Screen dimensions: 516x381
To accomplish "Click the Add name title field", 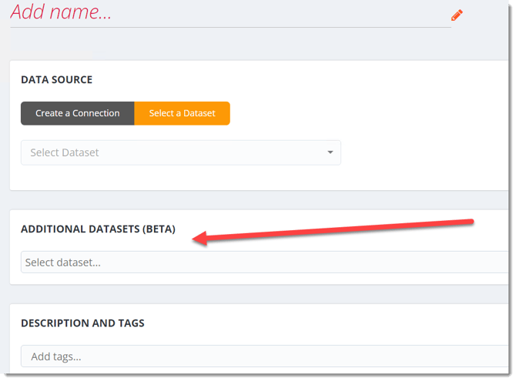I will tap(154, 12).
